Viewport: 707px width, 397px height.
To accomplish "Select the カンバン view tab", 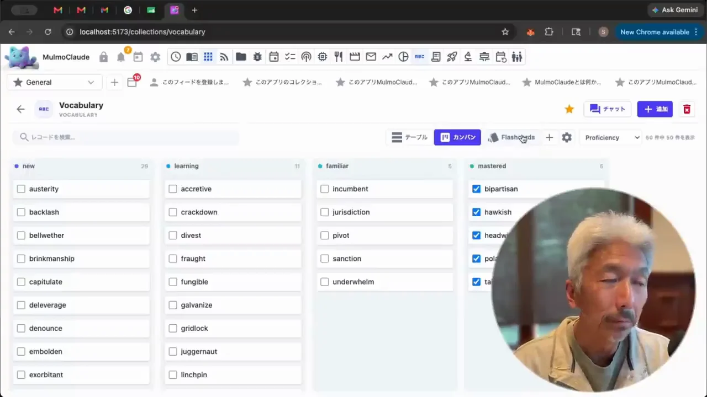I will click(x=457, y=137).
